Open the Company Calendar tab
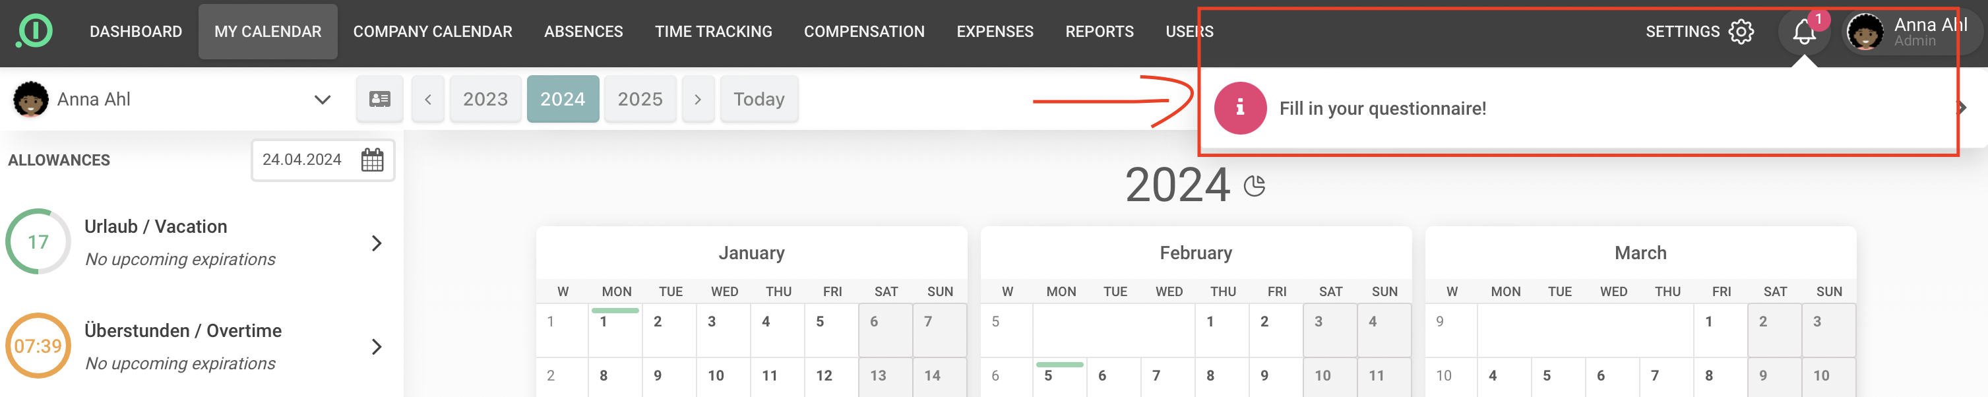Image resolution: width=1988 pixels, height=397 pixels. (432, 32)
